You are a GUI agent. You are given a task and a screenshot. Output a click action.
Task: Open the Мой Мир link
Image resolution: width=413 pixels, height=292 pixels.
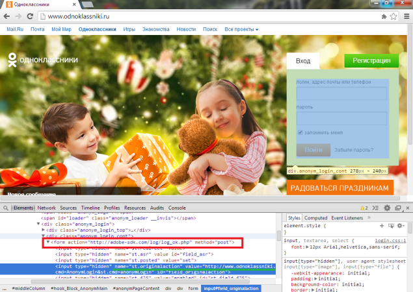pos(61,29)
